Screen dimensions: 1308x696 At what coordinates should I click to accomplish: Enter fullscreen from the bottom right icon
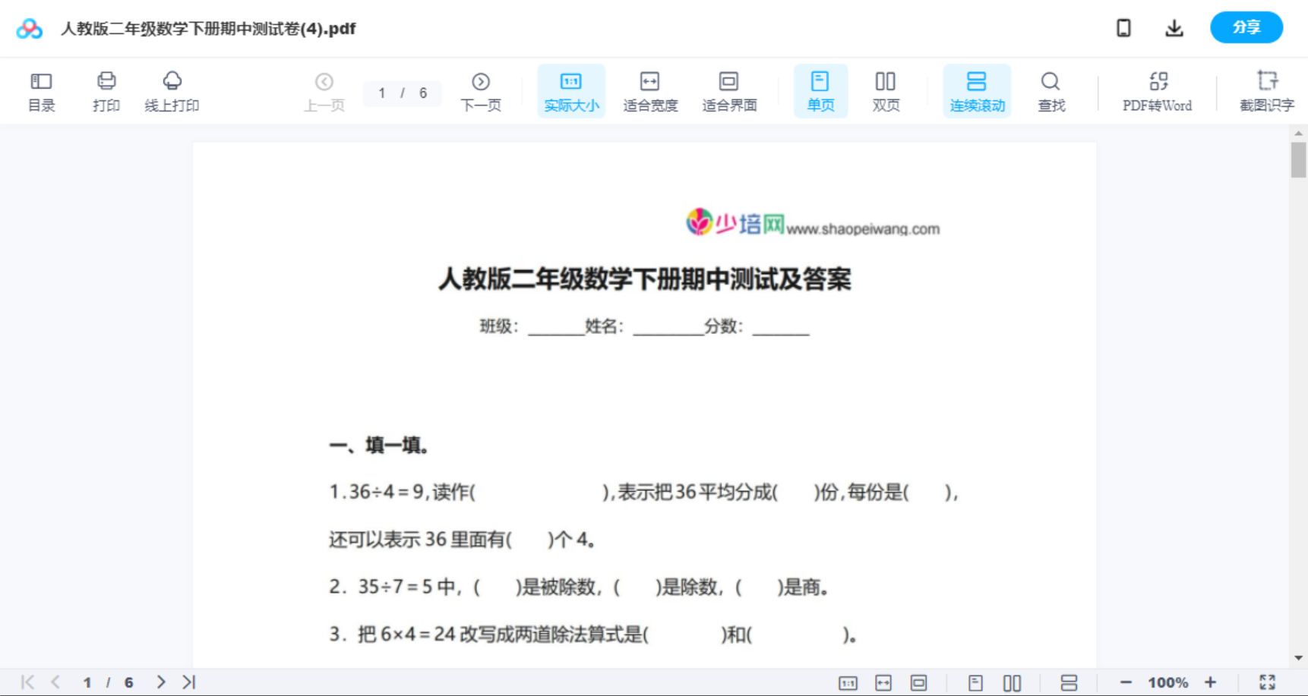(x=1268, y=682)
